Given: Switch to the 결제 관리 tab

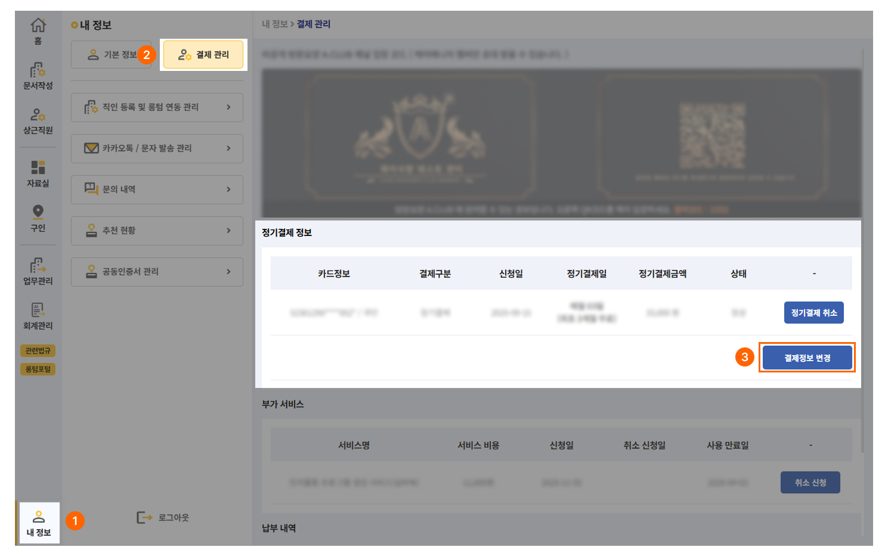Looking at the screenshot, I should [x=203, y=55].
